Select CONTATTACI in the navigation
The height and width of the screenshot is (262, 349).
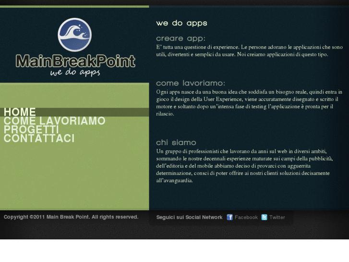[39, 138]
